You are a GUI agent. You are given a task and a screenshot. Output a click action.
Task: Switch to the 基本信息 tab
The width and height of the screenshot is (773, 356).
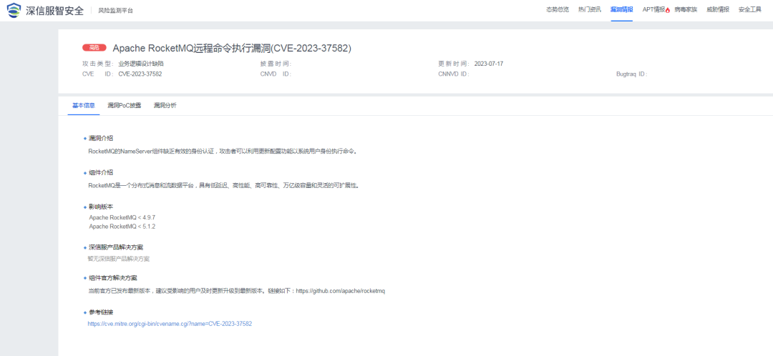pos(84,105)
